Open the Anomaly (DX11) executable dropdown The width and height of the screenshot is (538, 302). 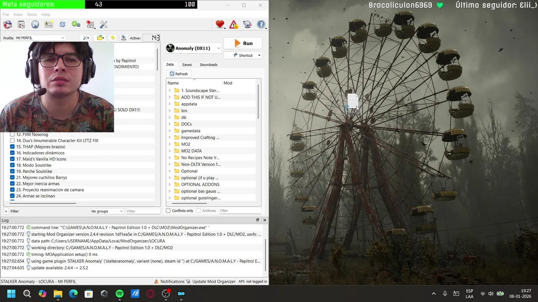point(193,48)
